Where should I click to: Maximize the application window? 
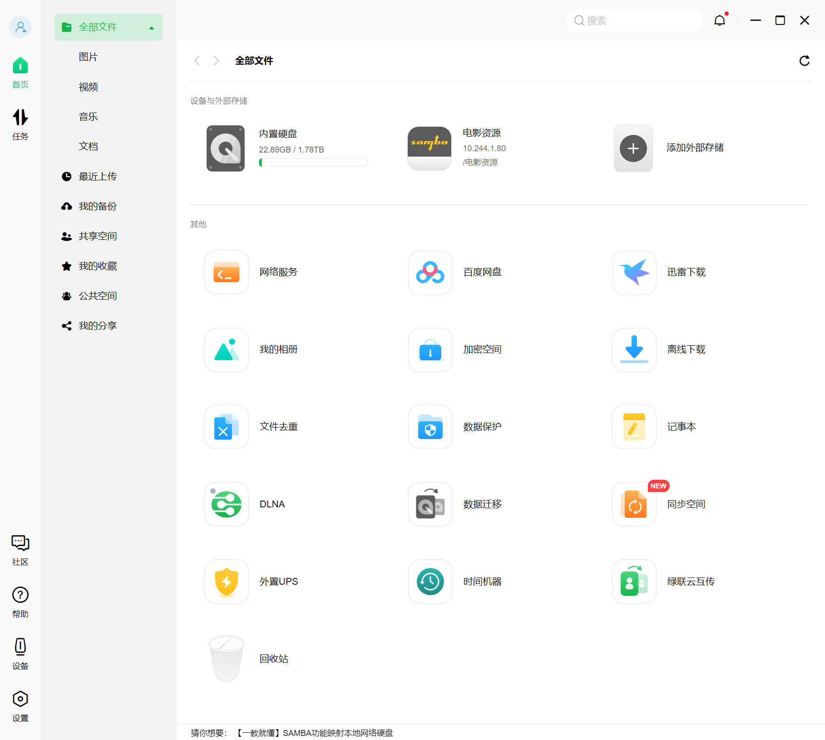click(x=780, y=20)
